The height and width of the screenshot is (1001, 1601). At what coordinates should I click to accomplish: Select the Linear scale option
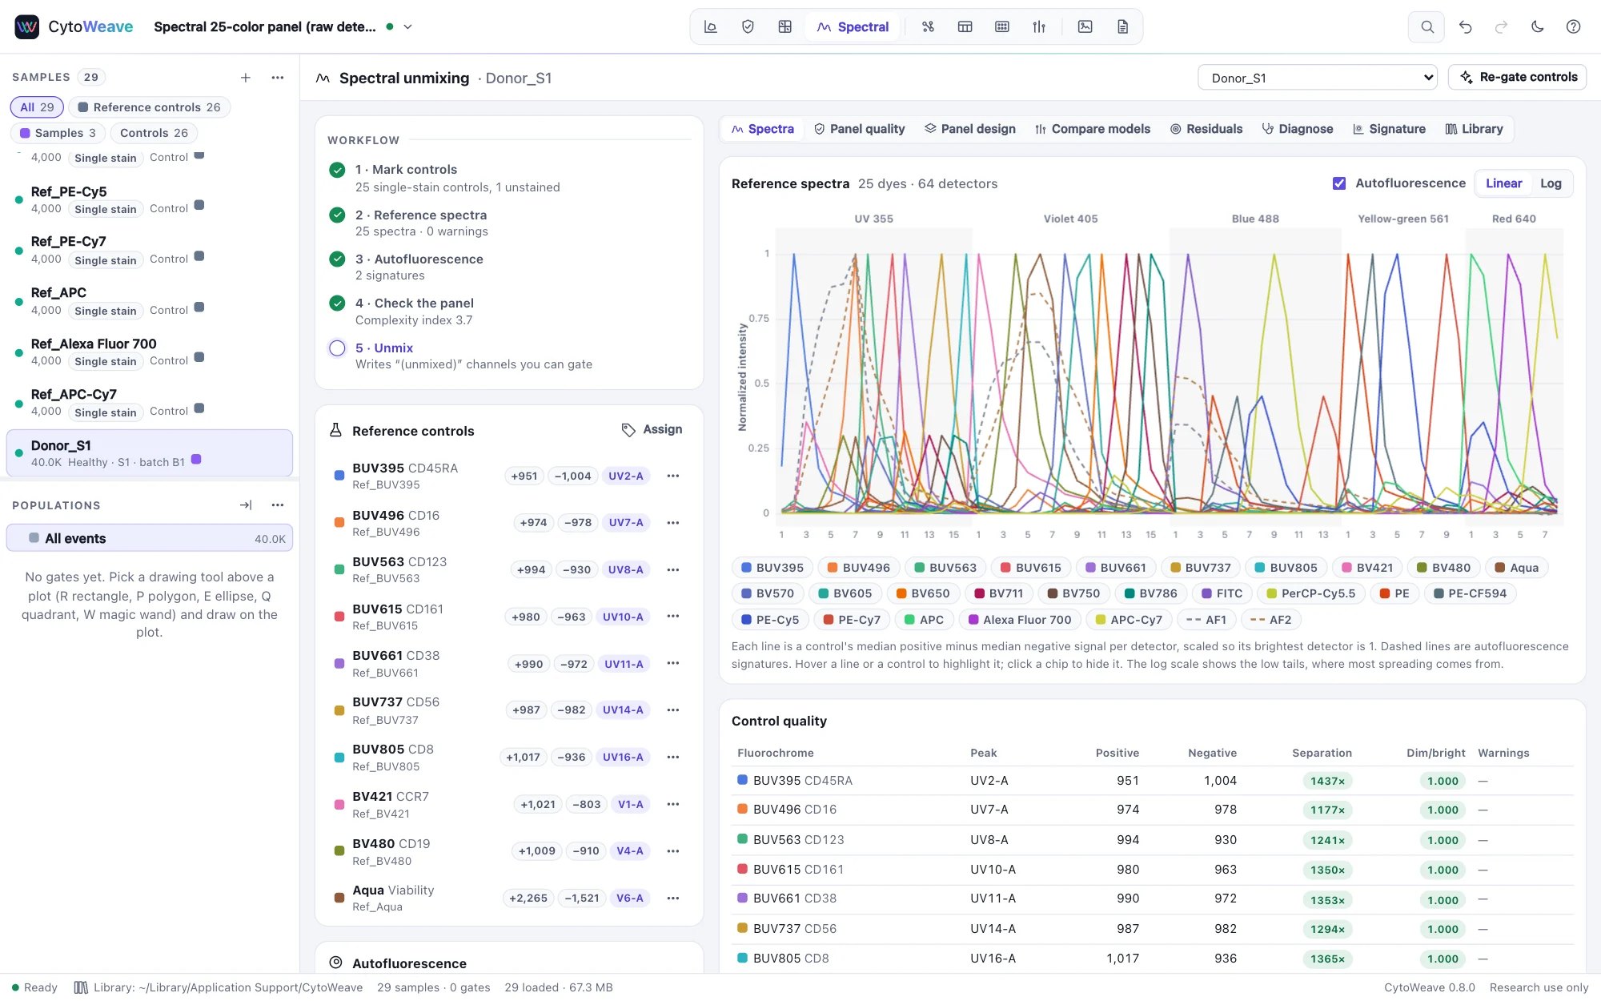click(x=1503, y=183)
